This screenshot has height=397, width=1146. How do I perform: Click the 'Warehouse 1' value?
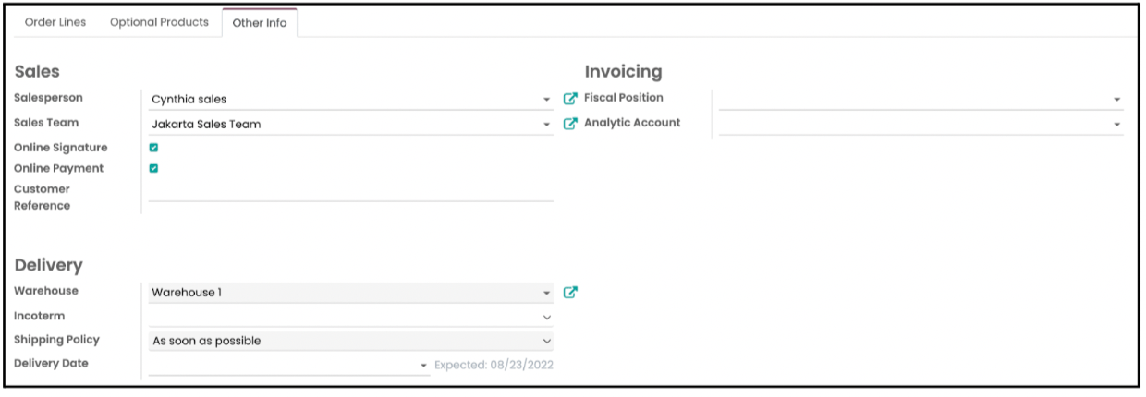coord(187,293)
